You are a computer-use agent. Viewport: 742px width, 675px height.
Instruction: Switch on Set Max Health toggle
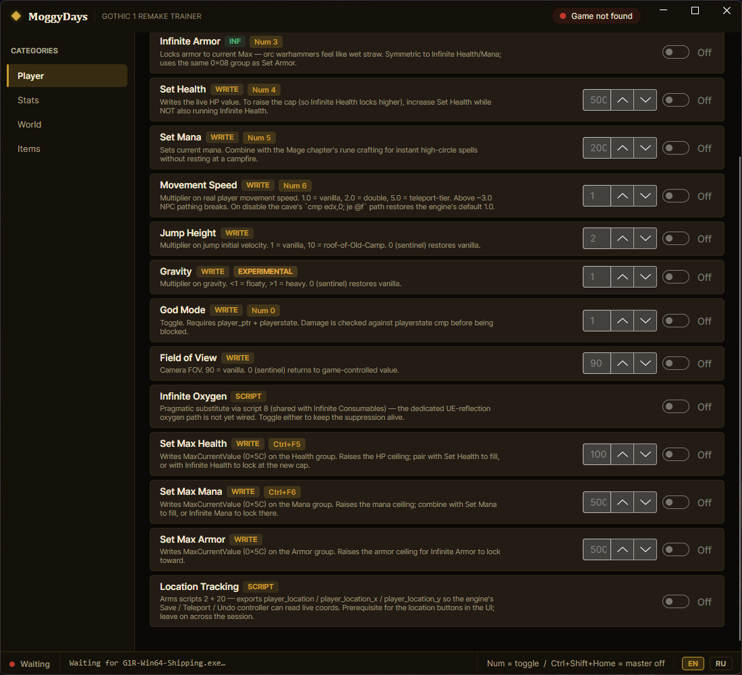[675, 454]
